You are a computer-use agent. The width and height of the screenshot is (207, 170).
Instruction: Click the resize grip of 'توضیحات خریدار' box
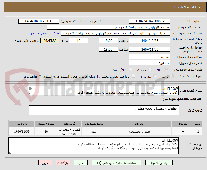pyautogui.click(x=10, y=153)
